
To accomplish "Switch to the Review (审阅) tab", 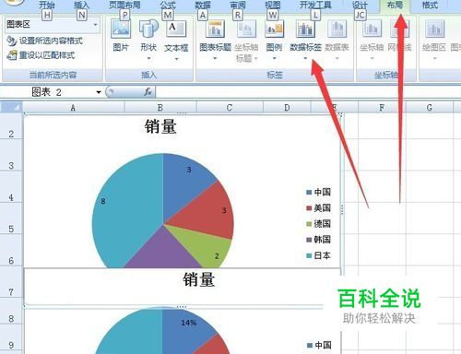I will click(238, 5).
